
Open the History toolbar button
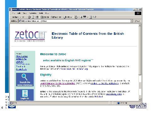(x=67, y=17)
